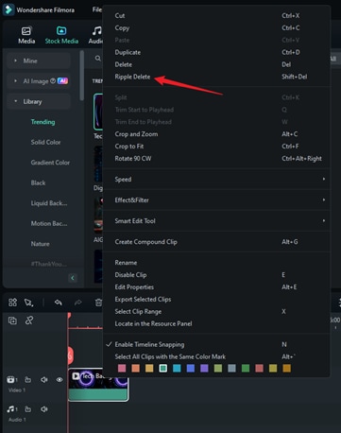Image resolution: width=341 pixels, height=433 pixels.
Task: Open the Black category
Action: (38, 182)
